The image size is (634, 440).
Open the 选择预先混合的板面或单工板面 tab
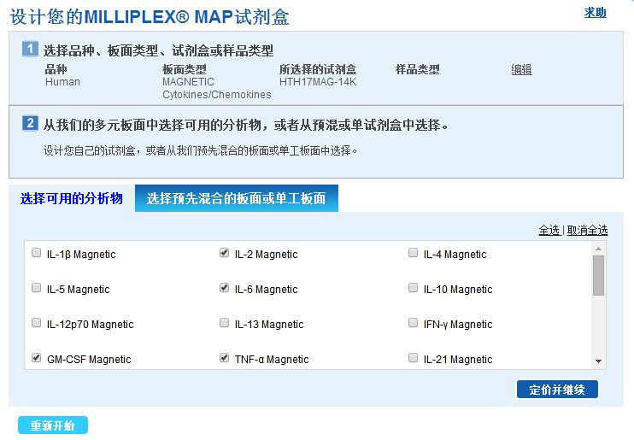[x=236, y=198]
